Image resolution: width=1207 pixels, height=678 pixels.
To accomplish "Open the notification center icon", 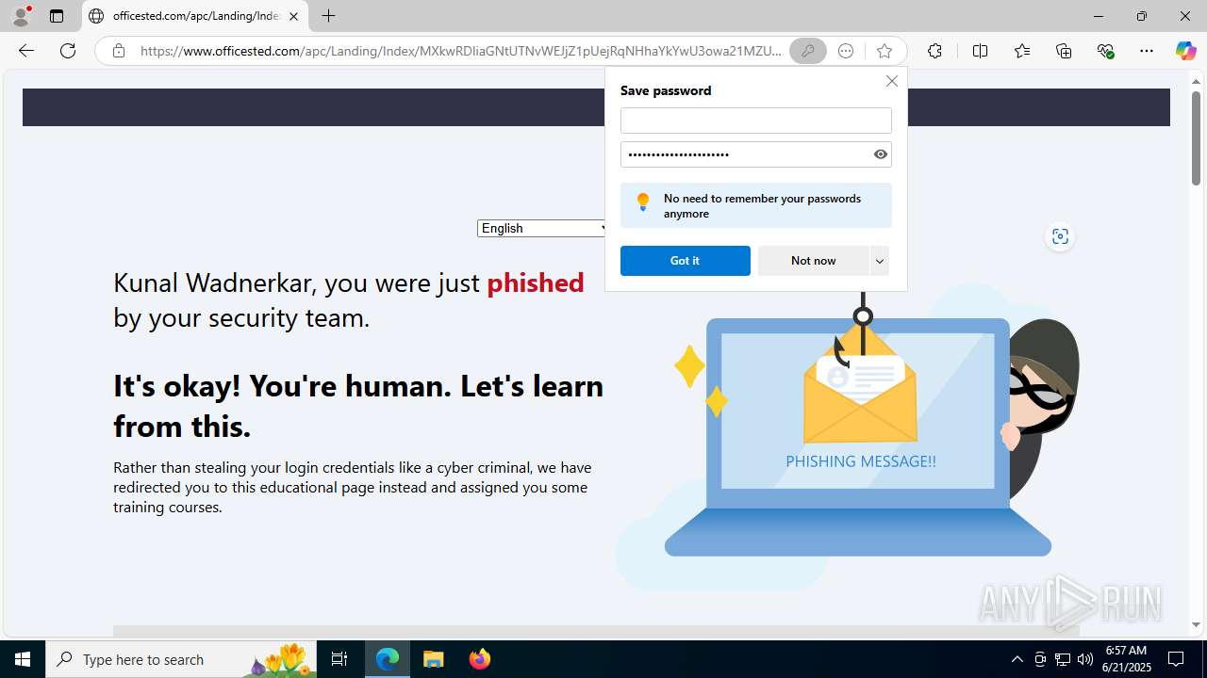I will pyautogui.click(x=1176, y=659).
